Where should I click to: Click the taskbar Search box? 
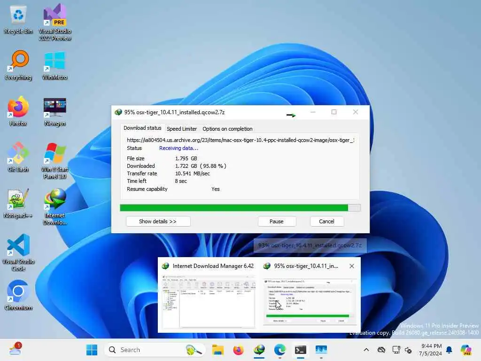point(155,350)
